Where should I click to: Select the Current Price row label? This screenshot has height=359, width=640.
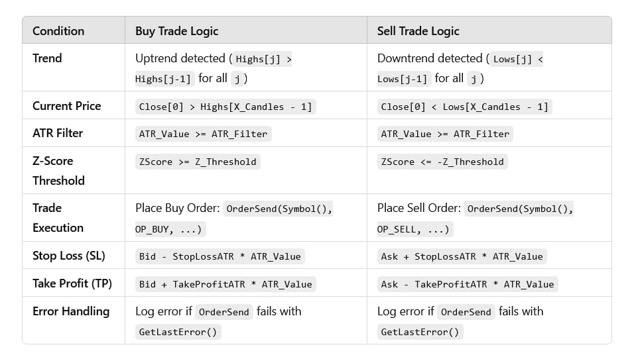66,106
